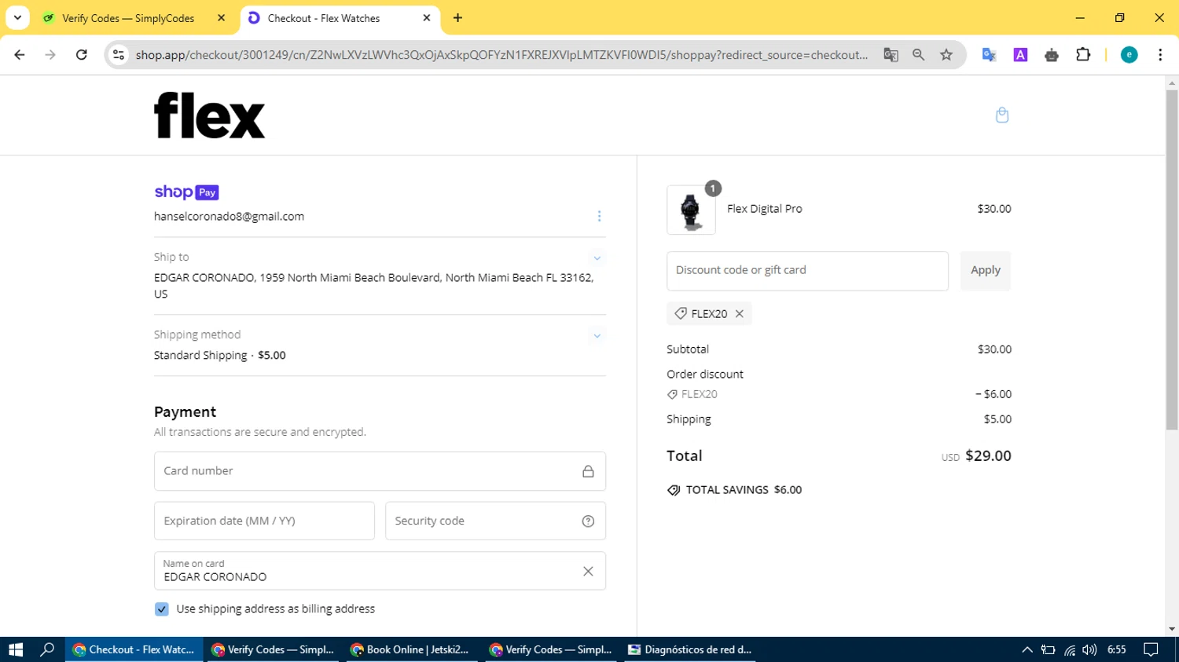Image resolution: width=1179 pixels, height=662 pixels.
Task: Show hidden system tray icons
Action: coord(1027,649)
